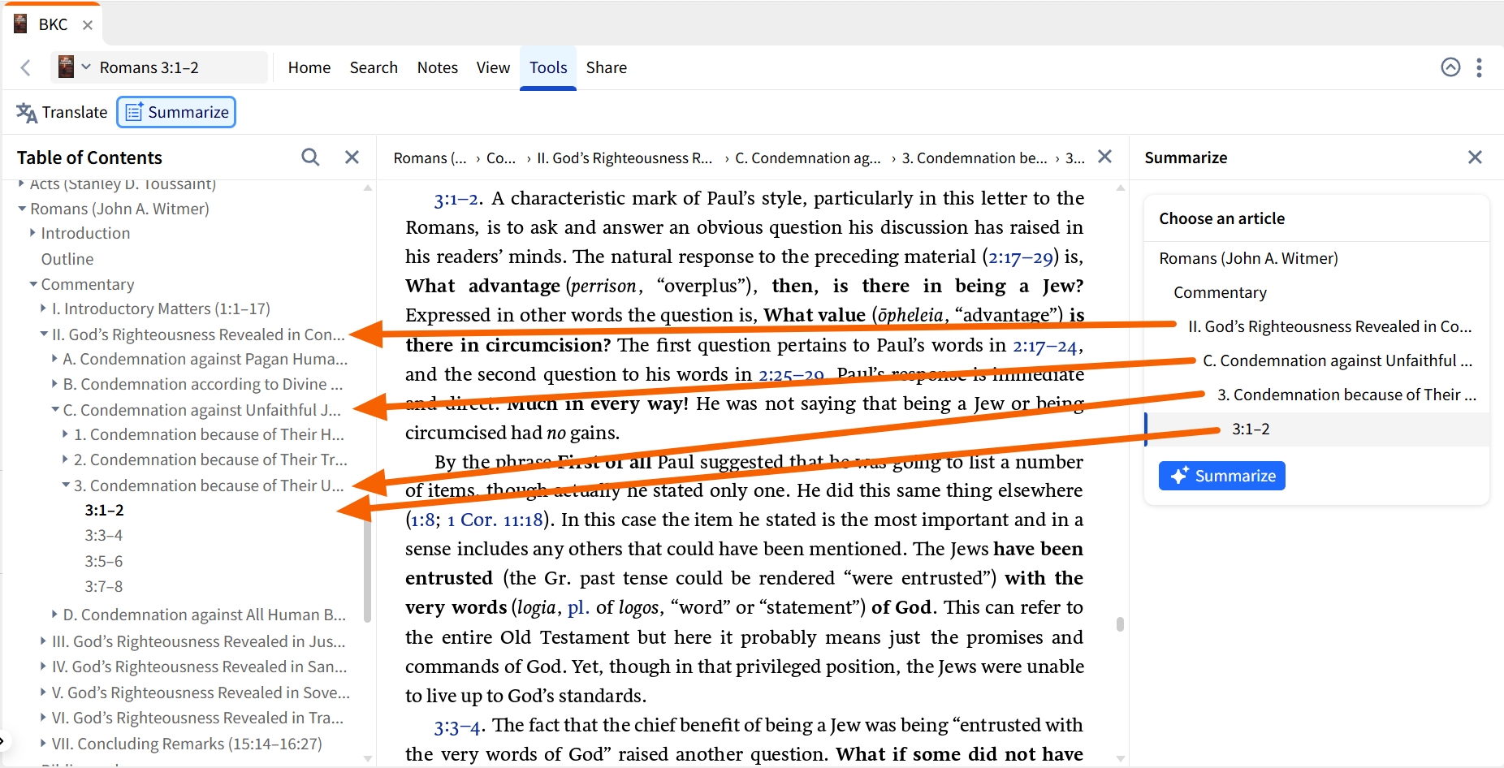This screenshot has width=1504, height=768.
Task: Select 3:1–2 in the Table of Contents
Action: [104, 510]
